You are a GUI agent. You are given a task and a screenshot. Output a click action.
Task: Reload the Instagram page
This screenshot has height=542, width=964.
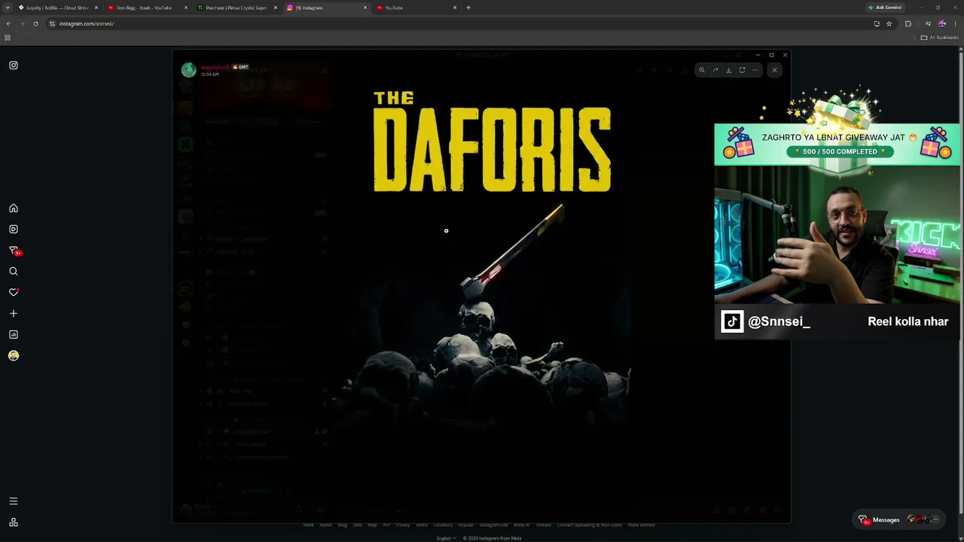tap(35, 23)
